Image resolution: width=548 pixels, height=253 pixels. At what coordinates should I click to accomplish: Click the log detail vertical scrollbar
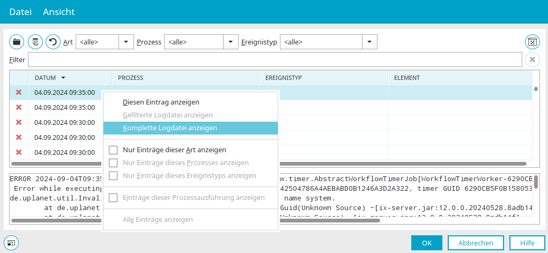tap(536, 183)
